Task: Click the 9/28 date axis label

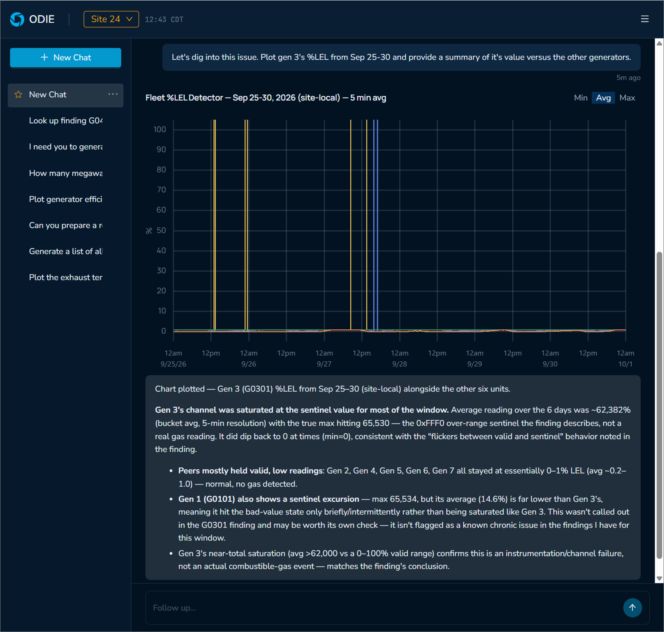Action: (x=399, y=364)
